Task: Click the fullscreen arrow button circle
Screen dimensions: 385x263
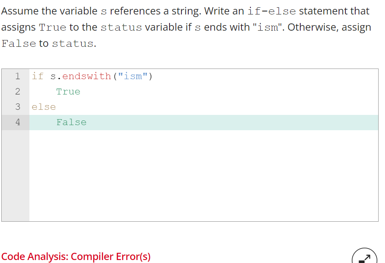Action: click(364, 260)
